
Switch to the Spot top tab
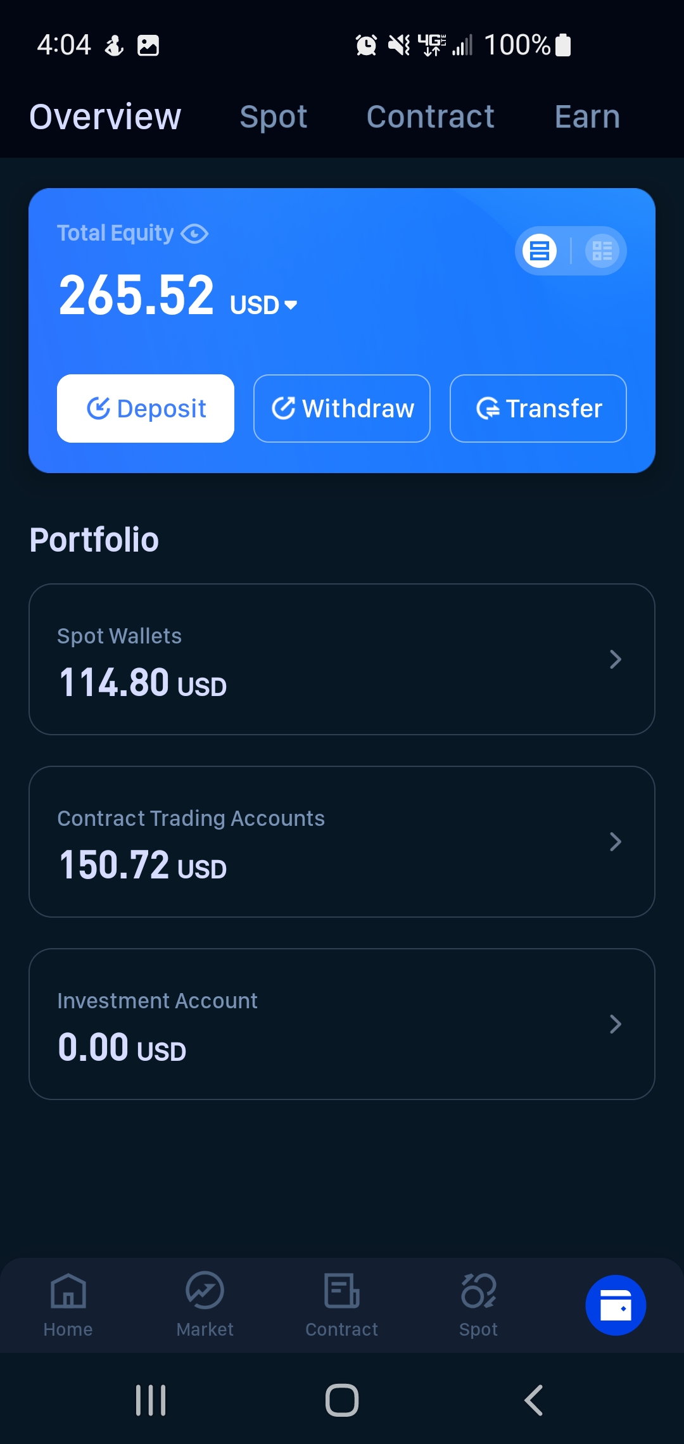coord(274,117)
